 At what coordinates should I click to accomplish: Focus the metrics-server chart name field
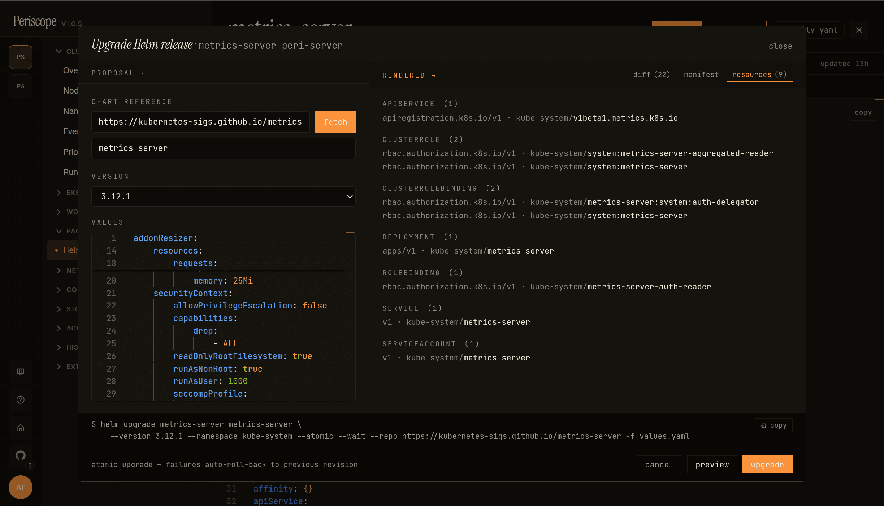[x=224, y=148]
